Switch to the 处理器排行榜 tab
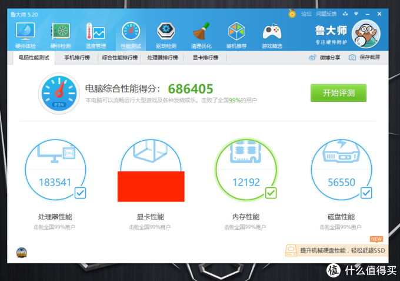The image size is (400, 281). [x=162, y=58]
